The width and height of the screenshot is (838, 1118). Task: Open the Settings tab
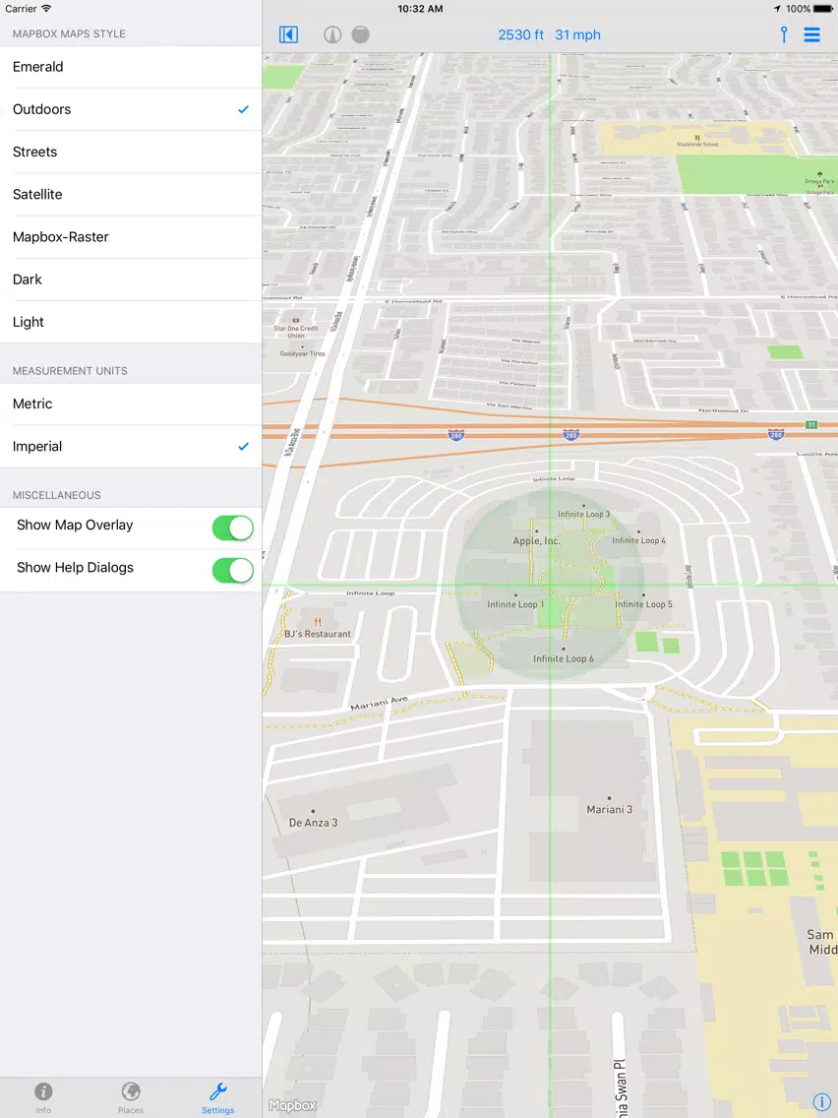pyautogui.click(x=218, y=1098)
